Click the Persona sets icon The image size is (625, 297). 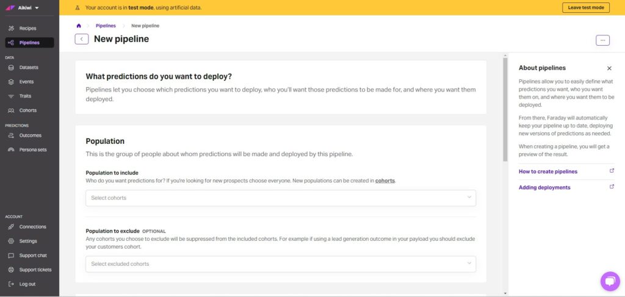coord(11,150)
